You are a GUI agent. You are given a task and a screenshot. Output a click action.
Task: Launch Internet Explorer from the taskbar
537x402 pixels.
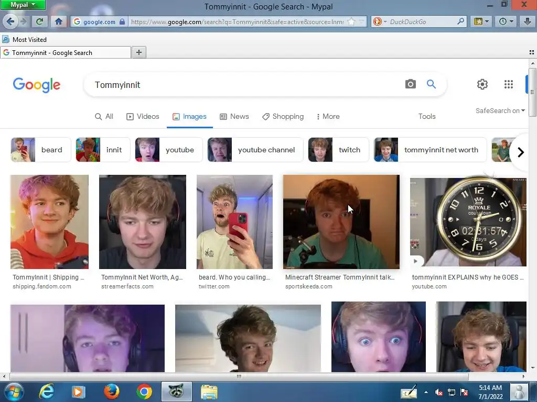coord(46,392)
